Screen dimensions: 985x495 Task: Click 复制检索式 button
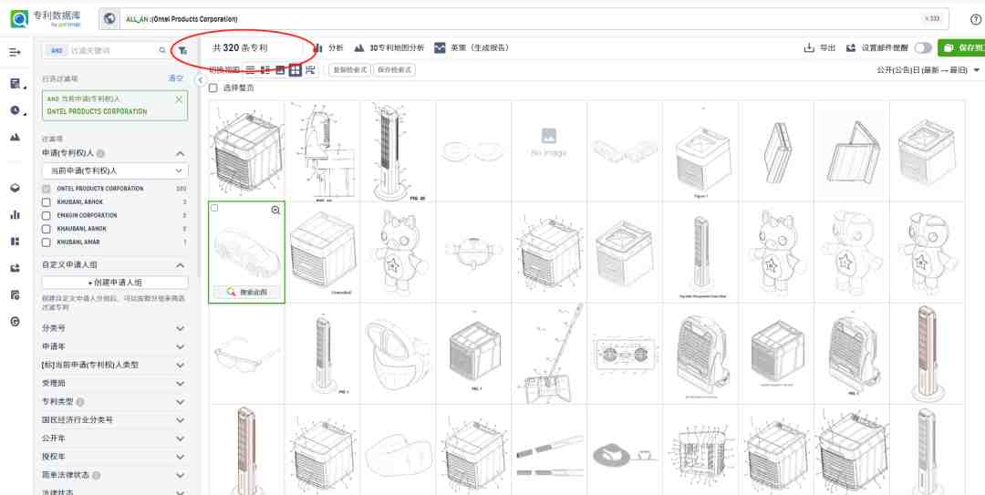[350, 69]
